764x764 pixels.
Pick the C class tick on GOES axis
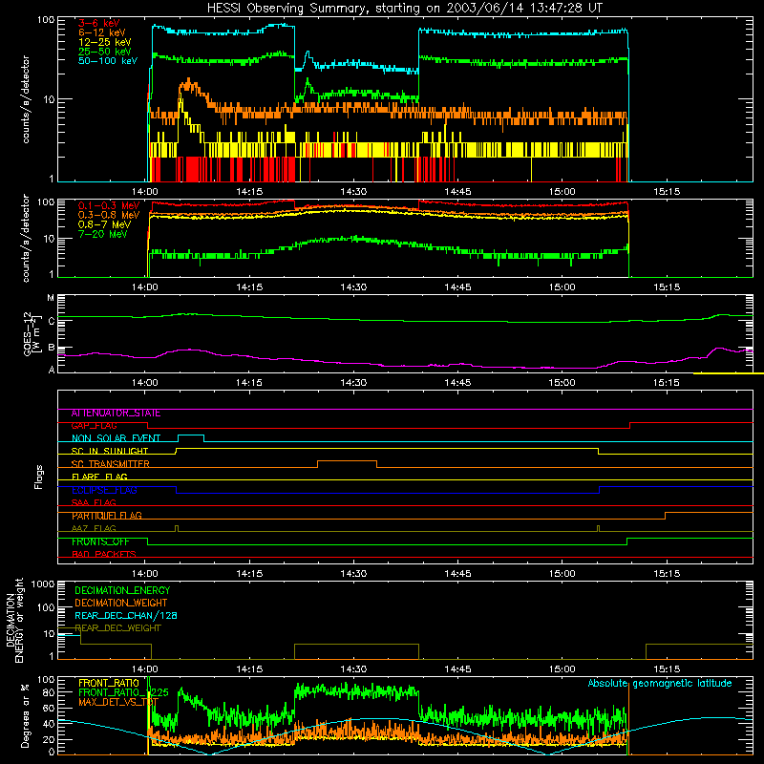pos(52,322)
